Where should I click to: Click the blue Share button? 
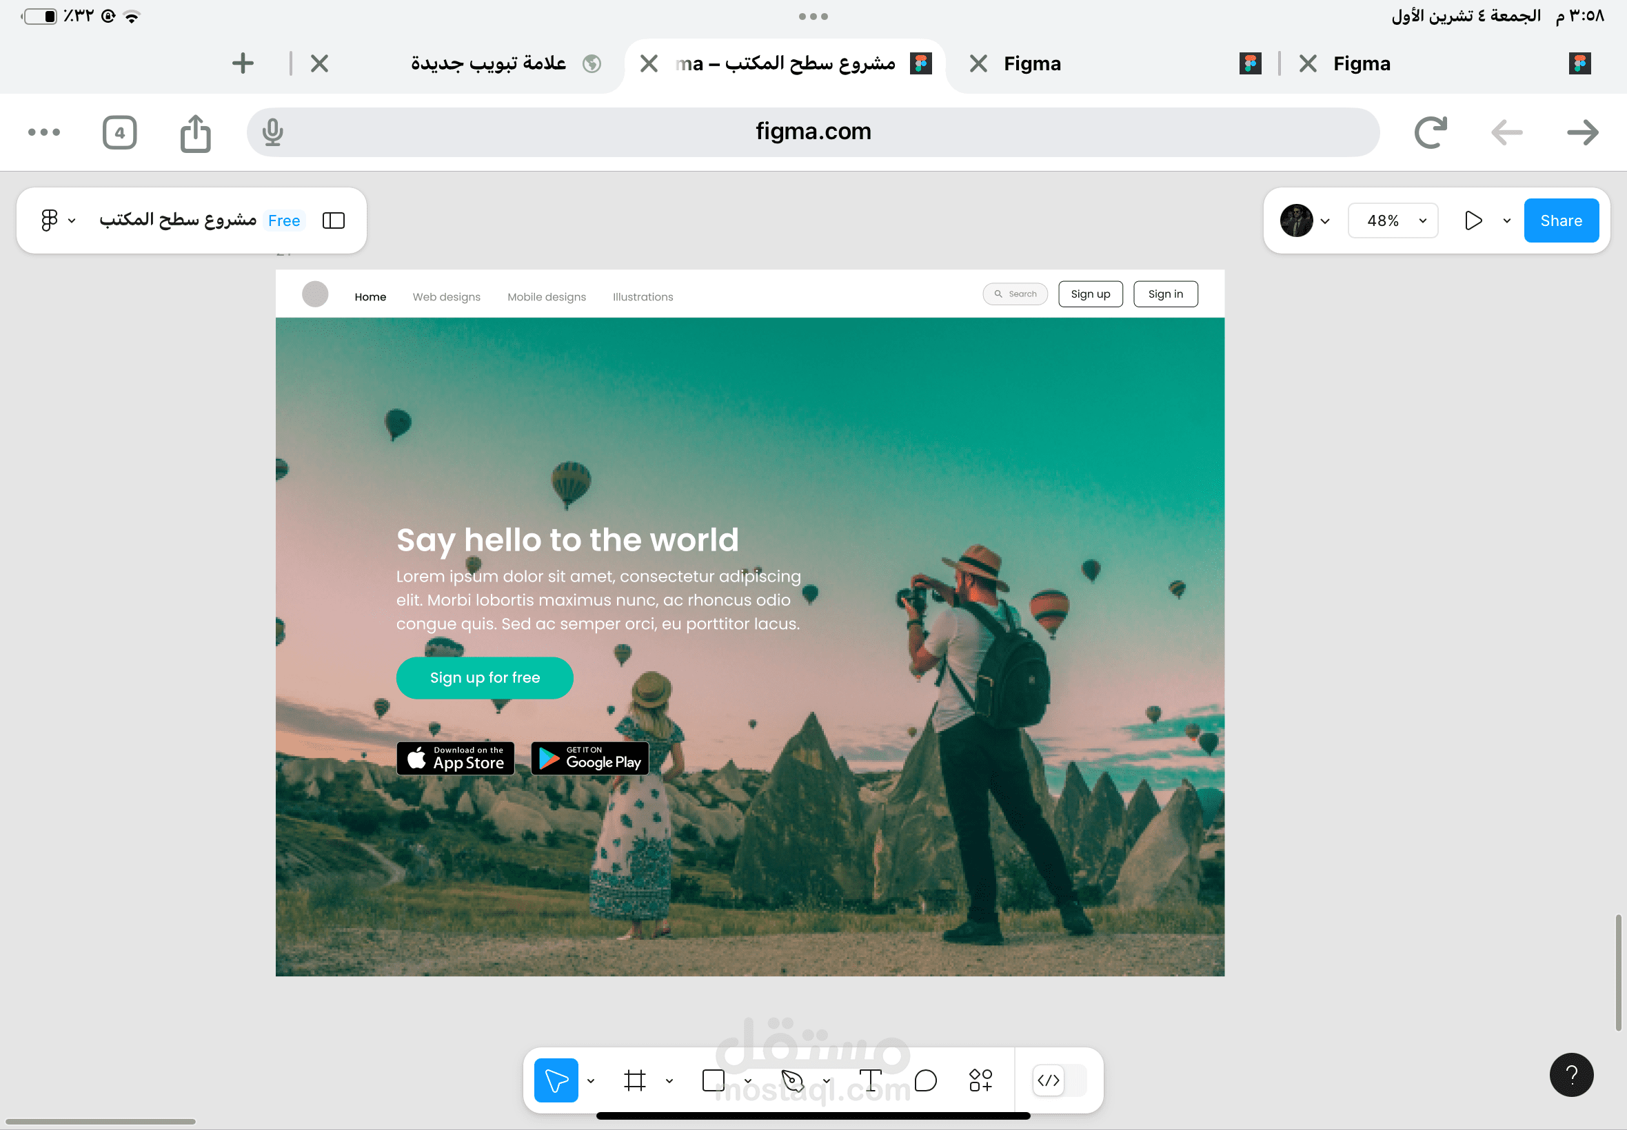[1561, 221]
